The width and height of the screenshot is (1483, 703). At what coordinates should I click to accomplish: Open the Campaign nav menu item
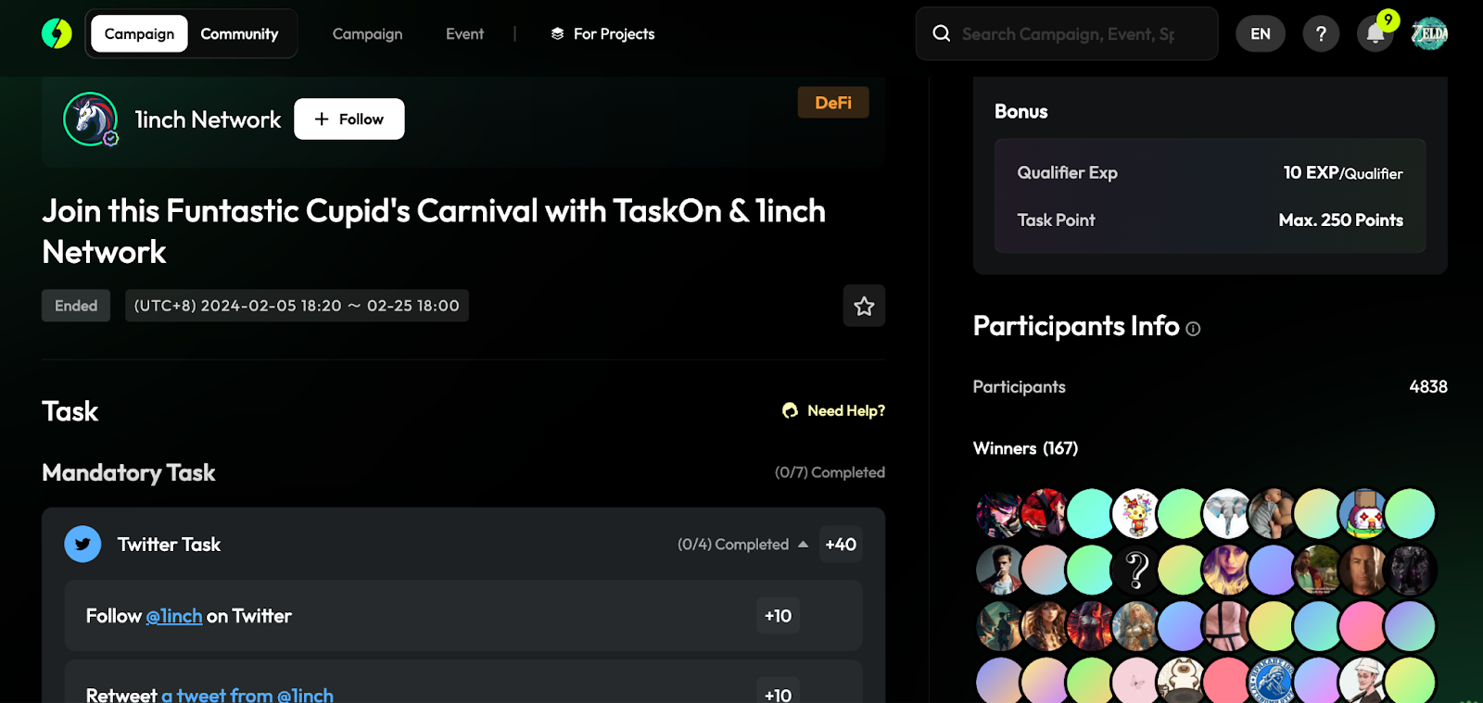pyautogui.click(x=367, y=34)
